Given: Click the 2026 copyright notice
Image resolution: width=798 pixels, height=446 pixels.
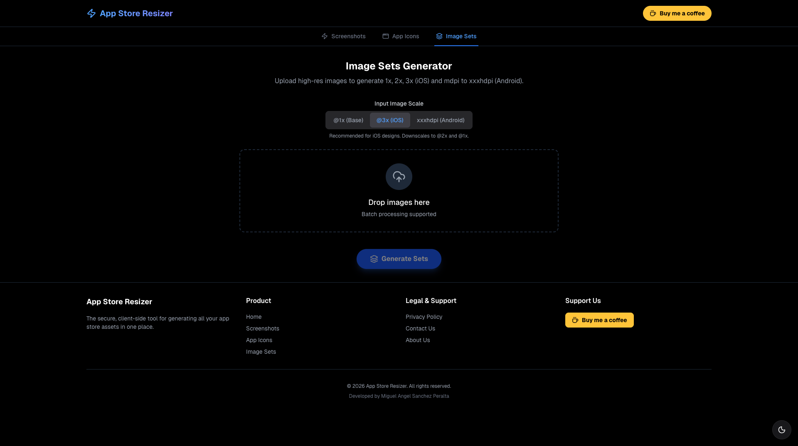Looking at the screenshot, I should click(399, 386).
